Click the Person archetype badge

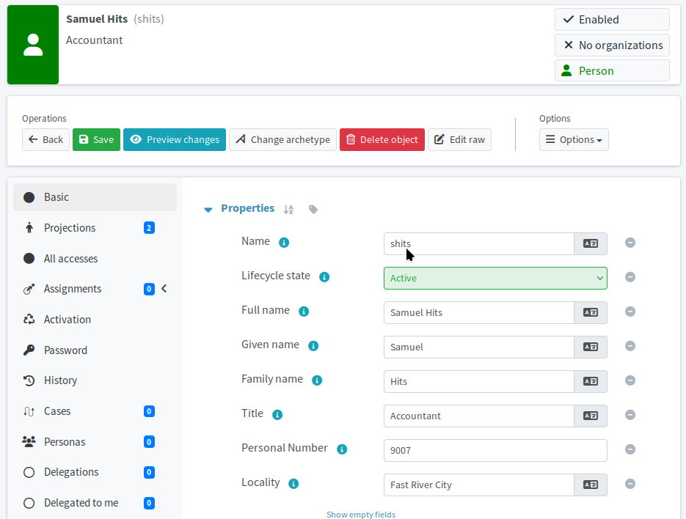(x=612, y=71)
